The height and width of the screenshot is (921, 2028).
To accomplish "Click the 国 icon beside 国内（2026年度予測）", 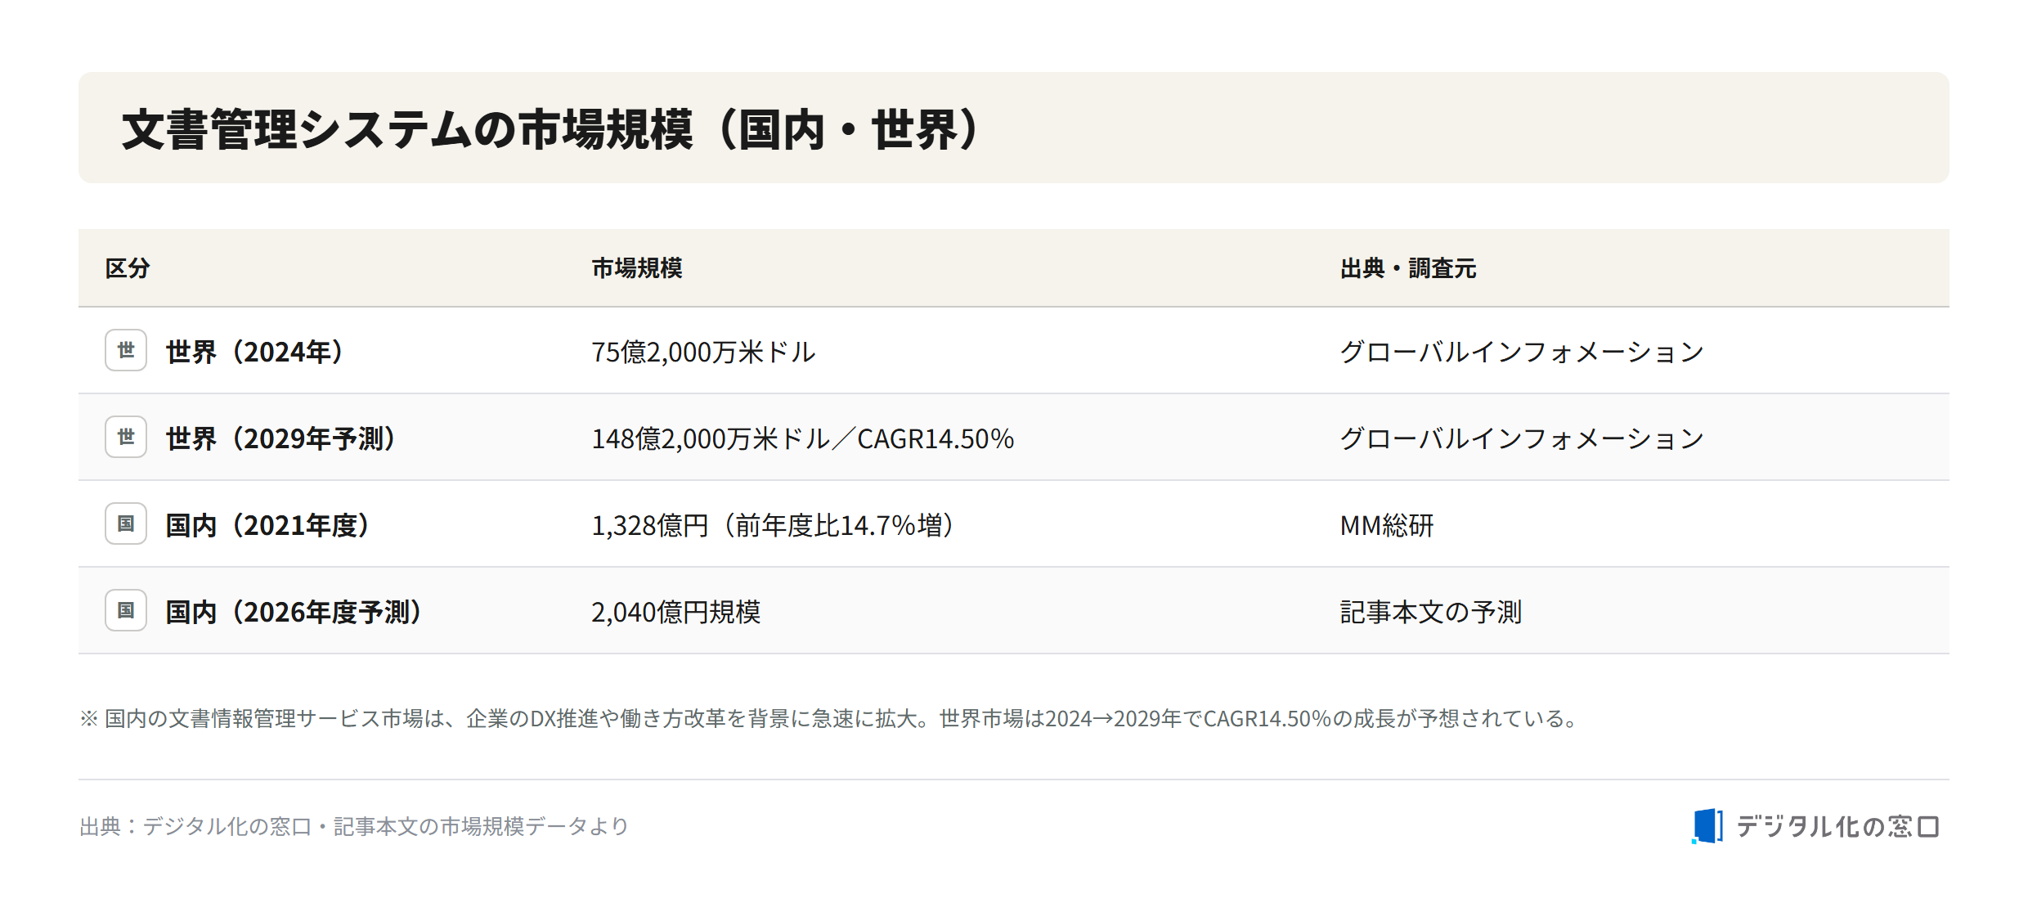I will pyautogui.click(x=126, y=610).
